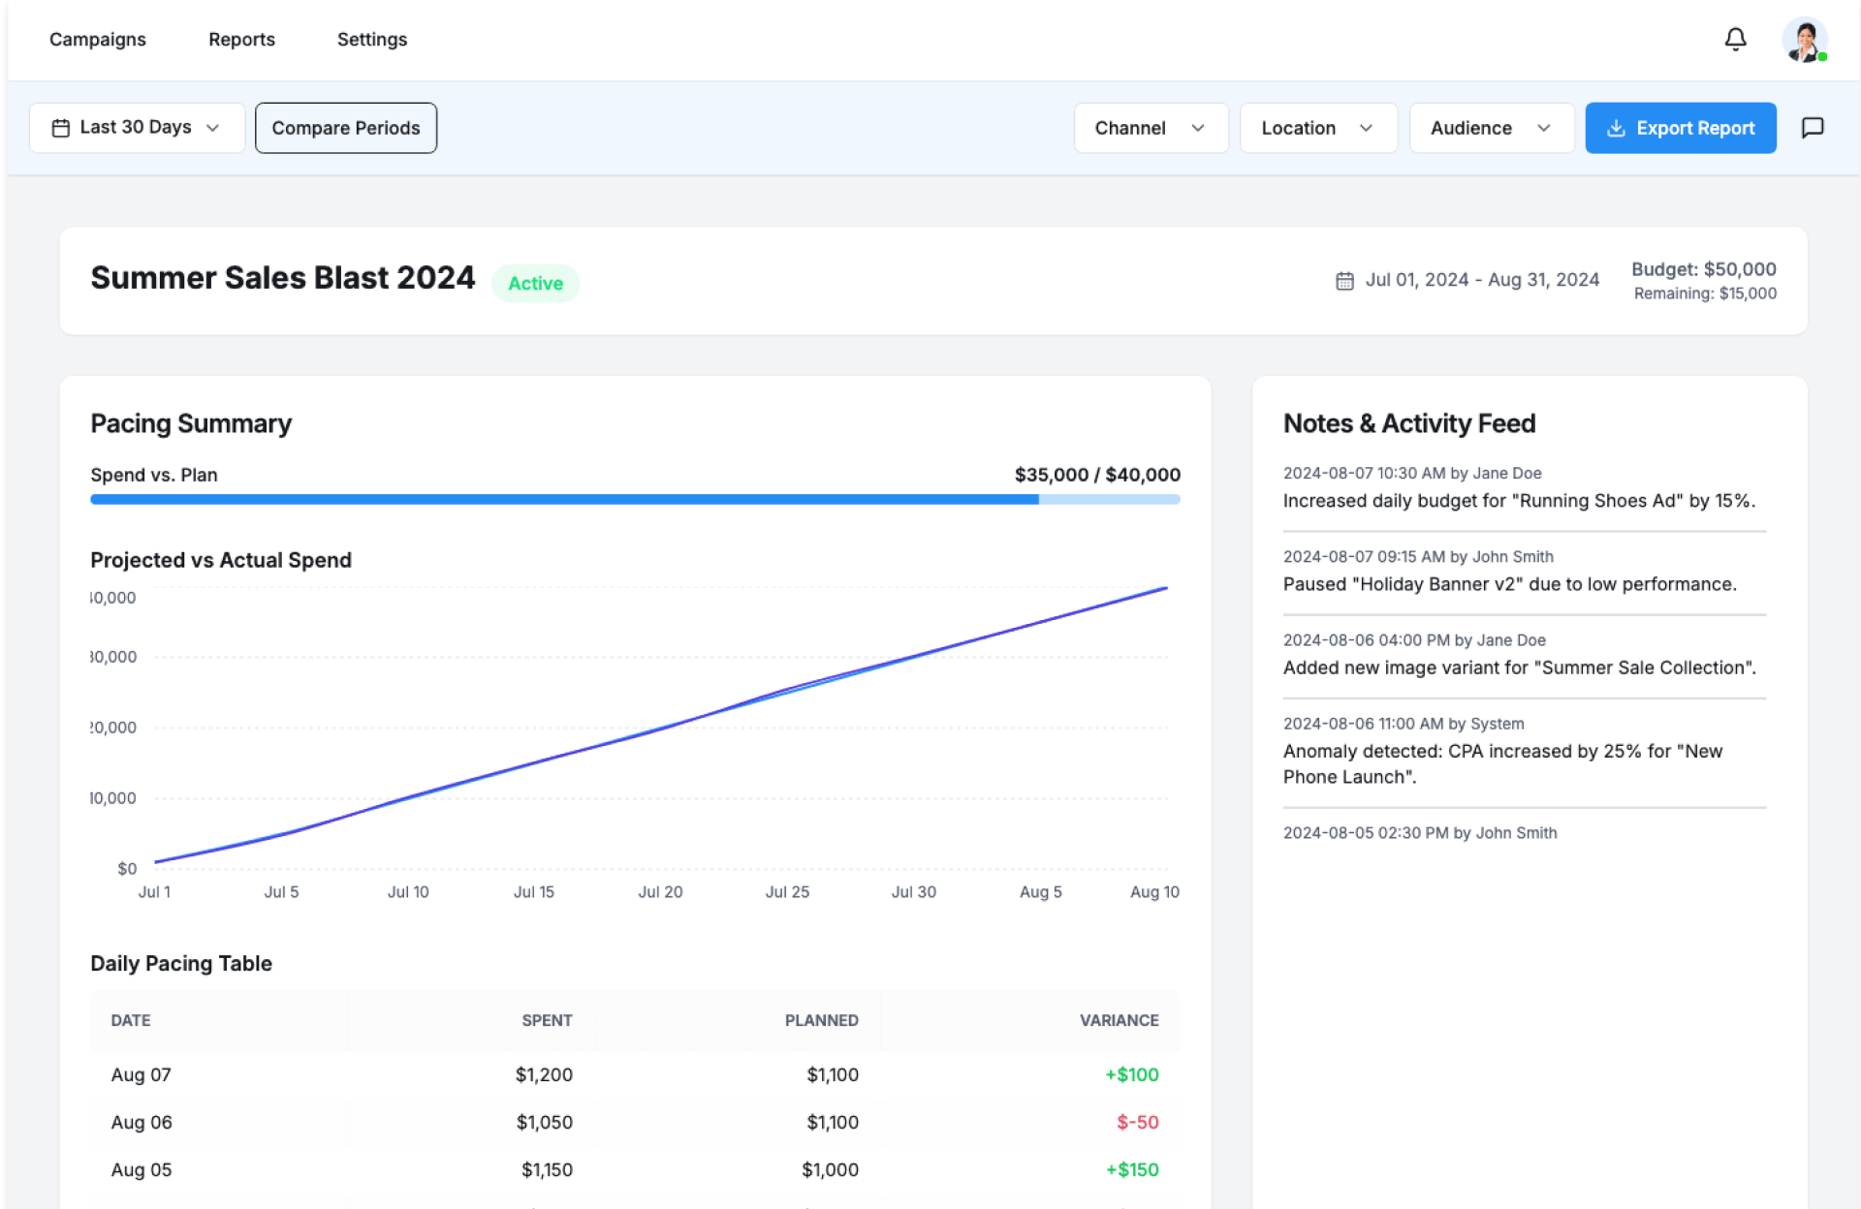Click calendar icon beside campaign date range
The height and width of the screenshot is (1209, 1861).
click(1344, 281)
